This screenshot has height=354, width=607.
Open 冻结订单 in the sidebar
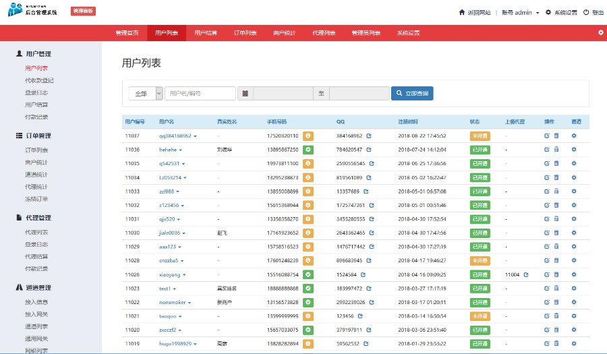pyautogui.click(x=36, y=199)
